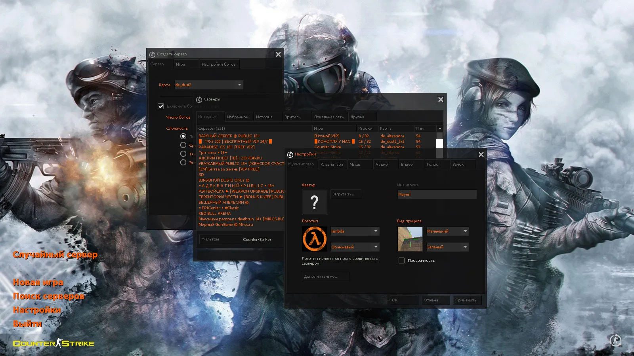Enable the Прозрачность checkbox

coord(401,260)
